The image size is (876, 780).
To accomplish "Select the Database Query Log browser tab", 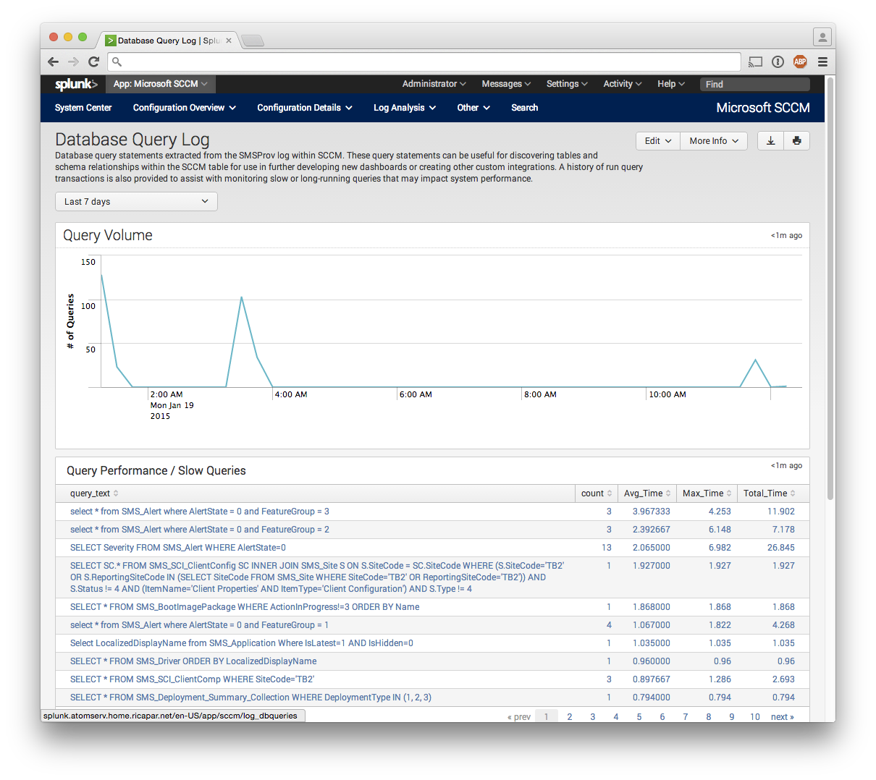I will pos(169,41).
